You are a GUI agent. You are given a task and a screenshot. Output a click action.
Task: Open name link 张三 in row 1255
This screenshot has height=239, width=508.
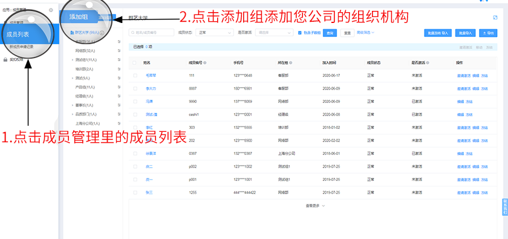tap(149, 192)
